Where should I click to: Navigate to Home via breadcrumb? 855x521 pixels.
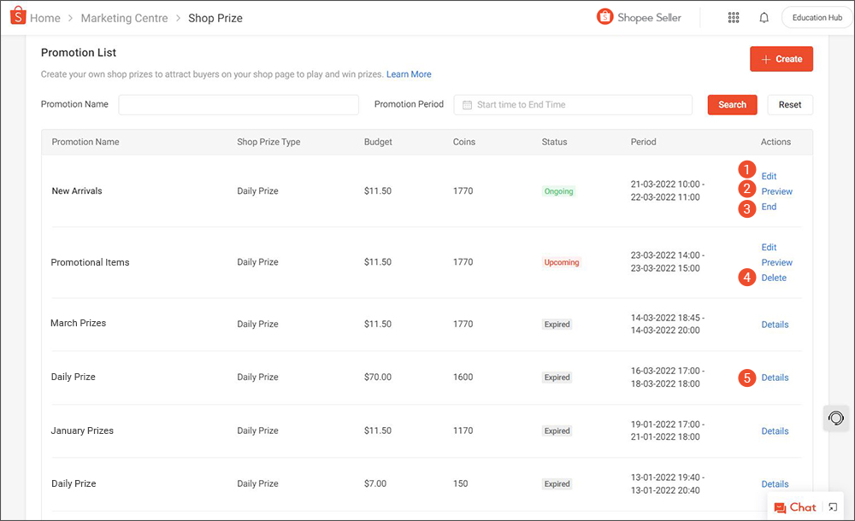pyautogui.click(x=45, y=17)
